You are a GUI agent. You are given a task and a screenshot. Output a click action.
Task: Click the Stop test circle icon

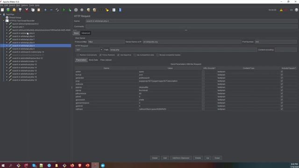click(x=76, y=10)
